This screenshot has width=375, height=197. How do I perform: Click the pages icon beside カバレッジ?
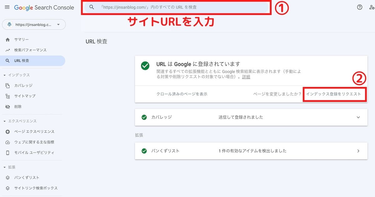(x=8, y=86)
